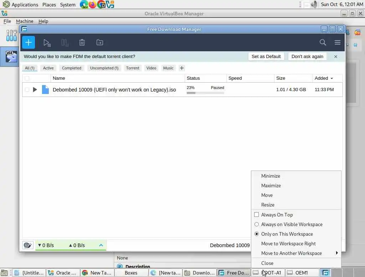Click Don't ask again button

[x=307, y=57]
